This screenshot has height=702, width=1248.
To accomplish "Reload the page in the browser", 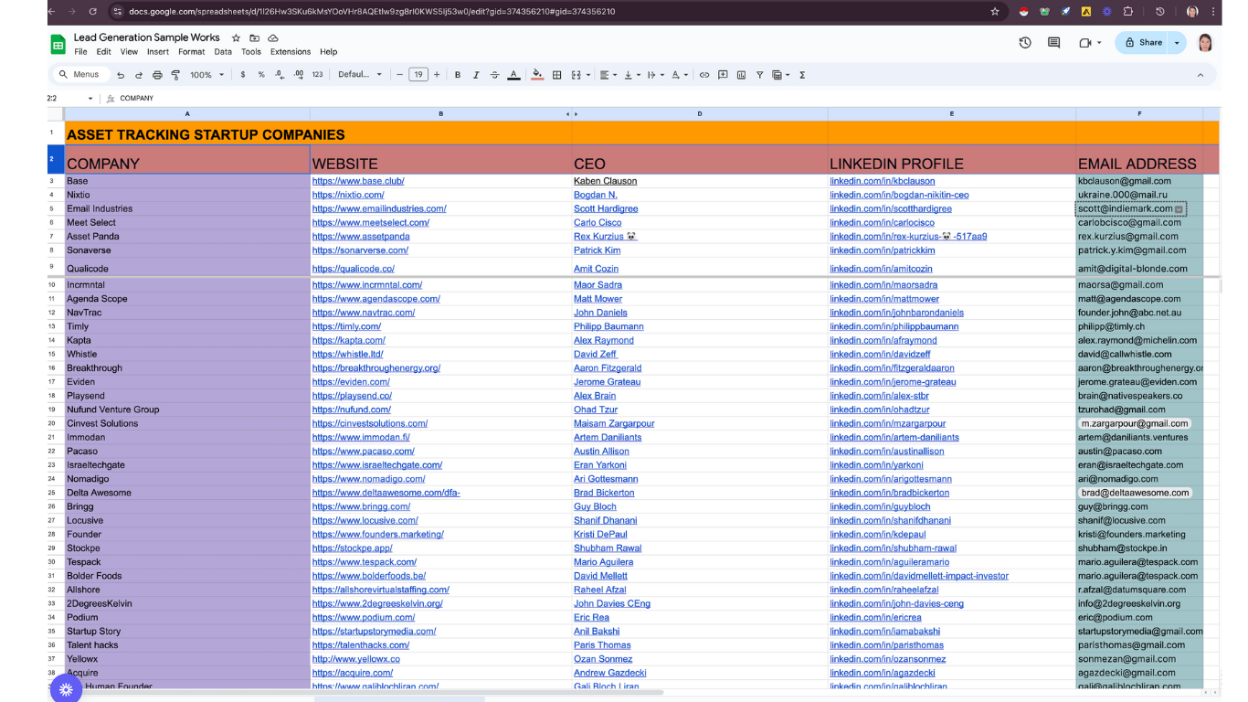I will click(92, 11).
